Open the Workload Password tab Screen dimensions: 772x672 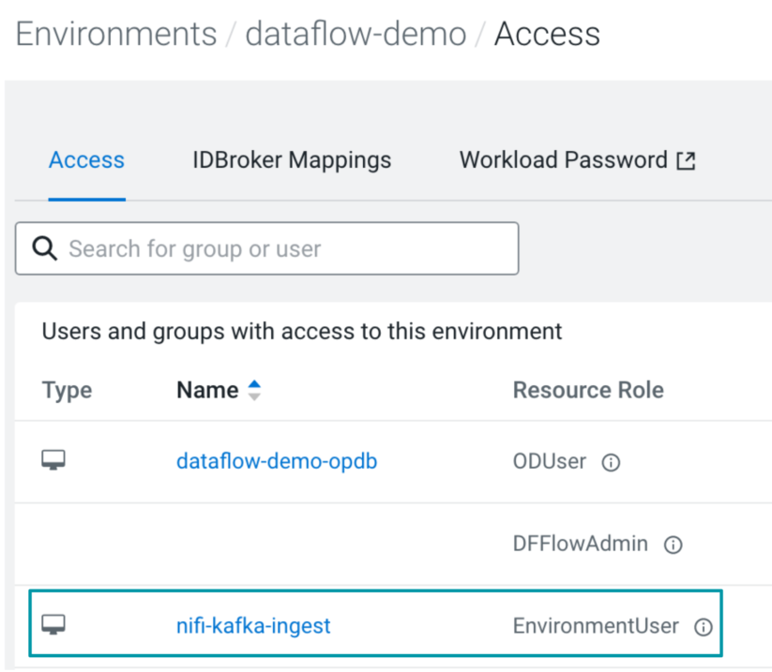pyautogui.click(x=564, y=159)
